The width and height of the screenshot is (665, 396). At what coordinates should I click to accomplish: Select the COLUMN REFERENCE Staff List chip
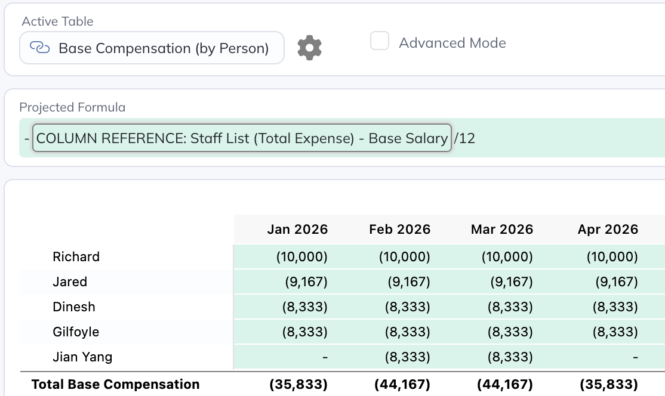pos(242,138)
